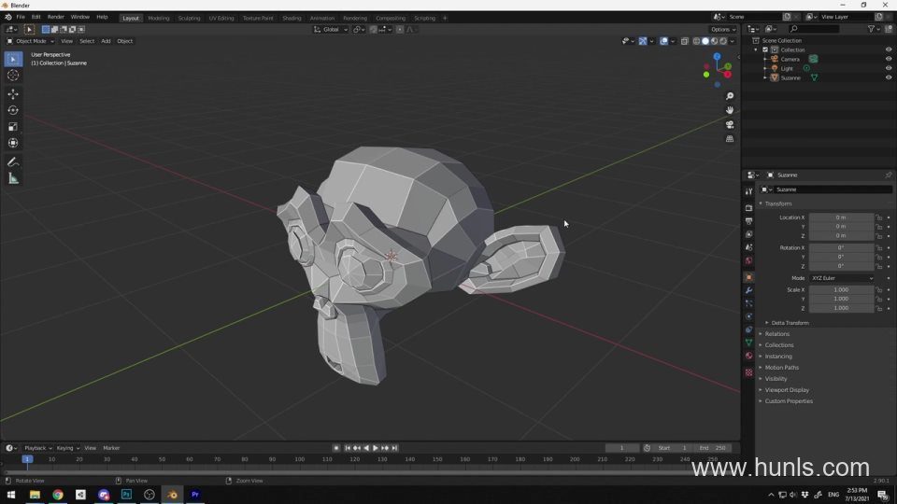Expand the Custom Properties panel
Viewport: 897px width, 504px height.
point(789,401)
